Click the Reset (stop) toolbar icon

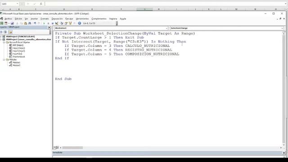53,23
